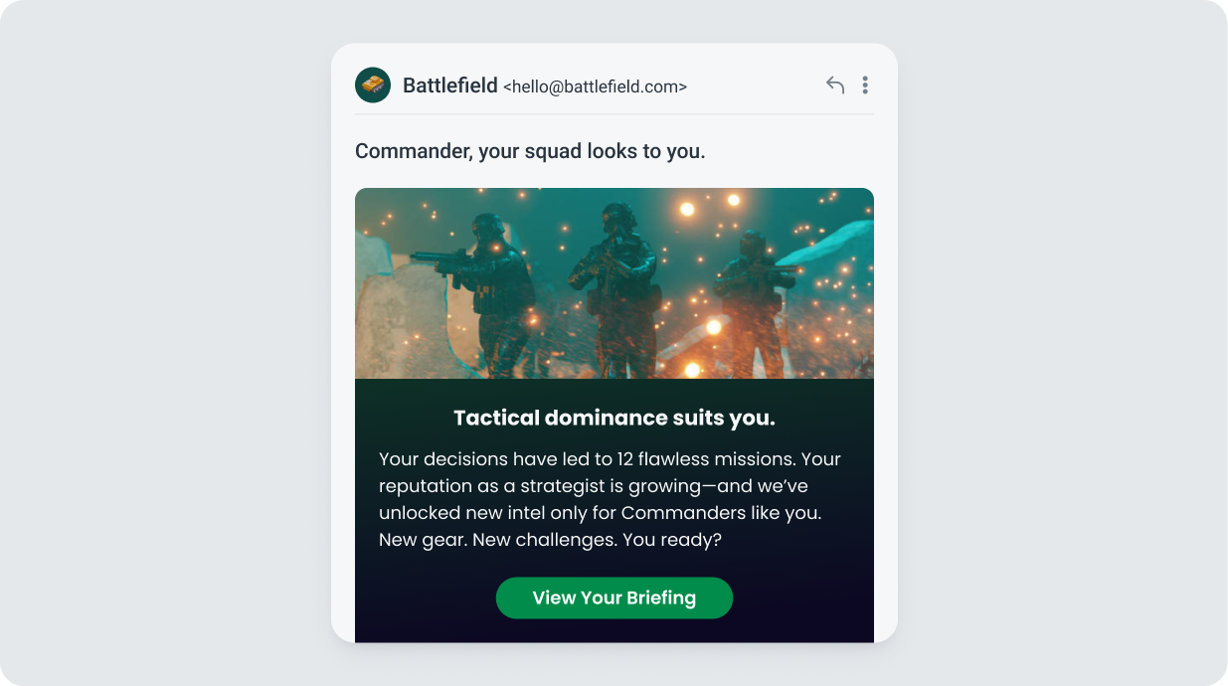Click the heading Tactical dominance suits you

coord(614,419)
